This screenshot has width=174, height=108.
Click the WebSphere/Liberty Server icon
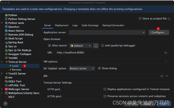(6, 93)
